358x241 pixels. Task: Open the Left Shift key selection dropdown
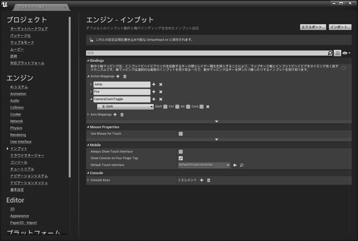126,107
